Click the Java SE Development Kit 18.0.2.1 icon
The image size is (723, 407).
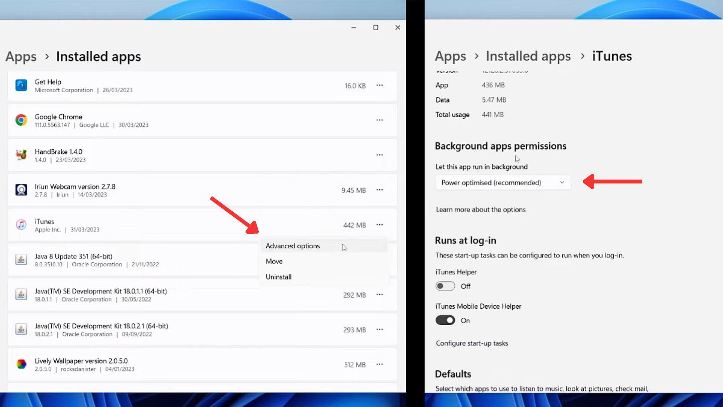click(x=21, y=329)
